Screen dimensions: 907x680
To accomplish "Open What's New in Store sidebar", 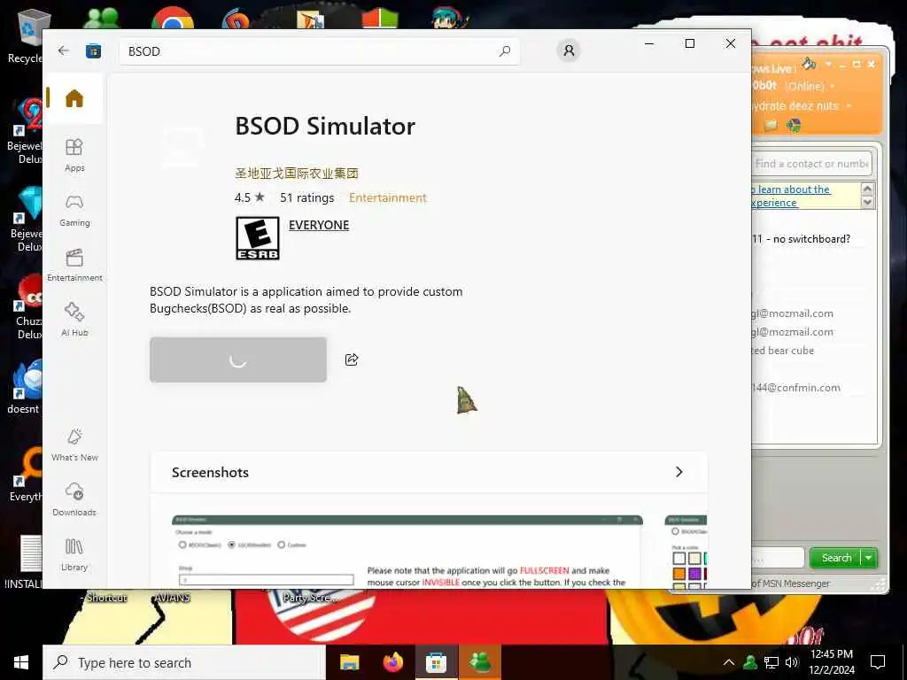I will pyautogui.click(x=74, y=444).
